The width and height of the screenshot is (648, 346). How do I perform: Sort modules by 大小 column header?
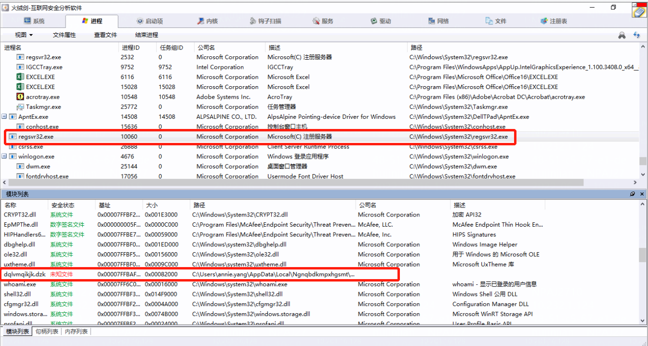tap(166, 205)
